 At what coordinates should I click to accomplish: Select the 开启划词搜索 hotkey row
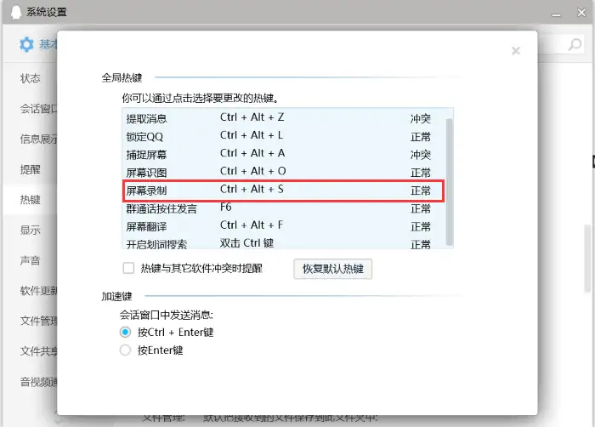(283, 243)
